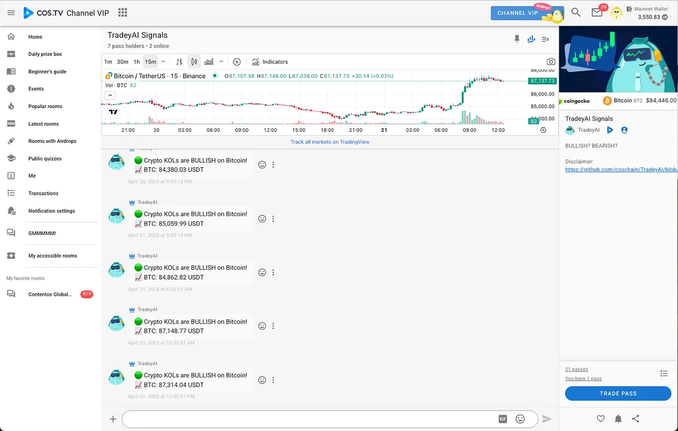Choose the Candles chart style
This screenshot has height=431, width=678.
click(x=194, y=62)
